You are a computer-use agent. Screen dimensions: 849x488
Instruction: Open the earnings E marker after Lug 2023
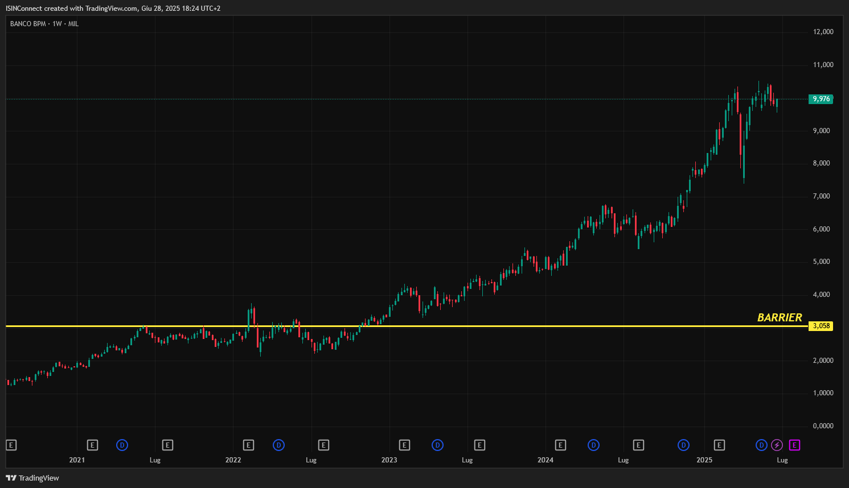click(479, 445)
